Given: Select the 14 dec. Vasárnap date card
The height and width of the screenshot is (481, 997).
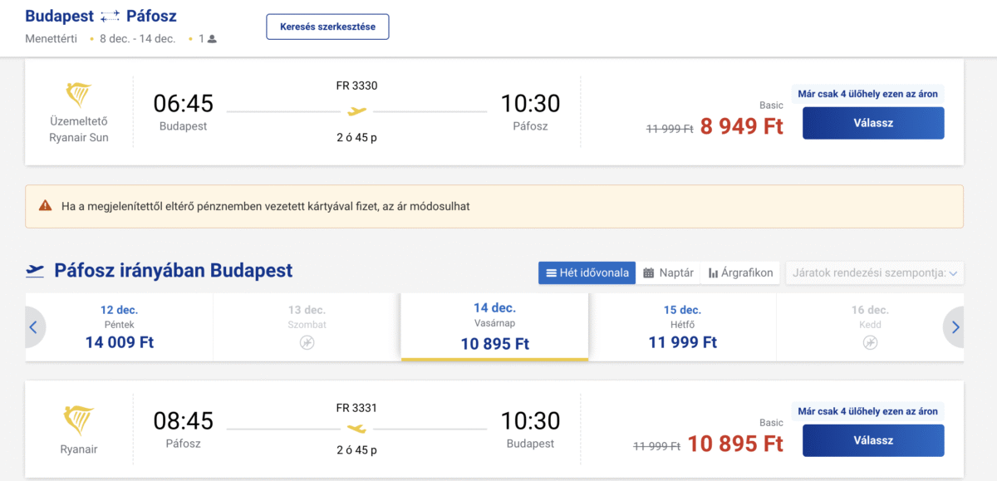Looking at the screenshot, I should (494, 326).
